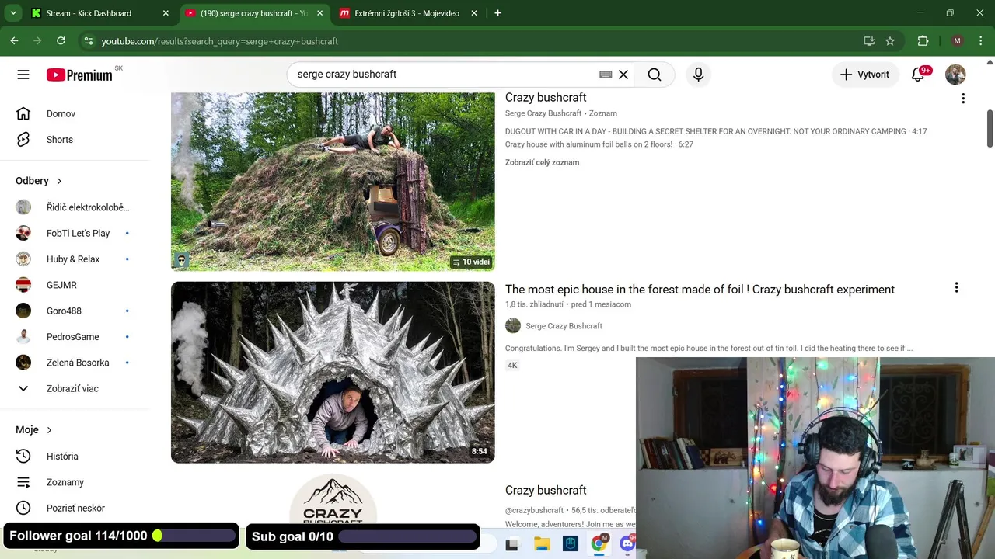Click the browser address bar URL

pyautogui.click(x=219, y=41)
